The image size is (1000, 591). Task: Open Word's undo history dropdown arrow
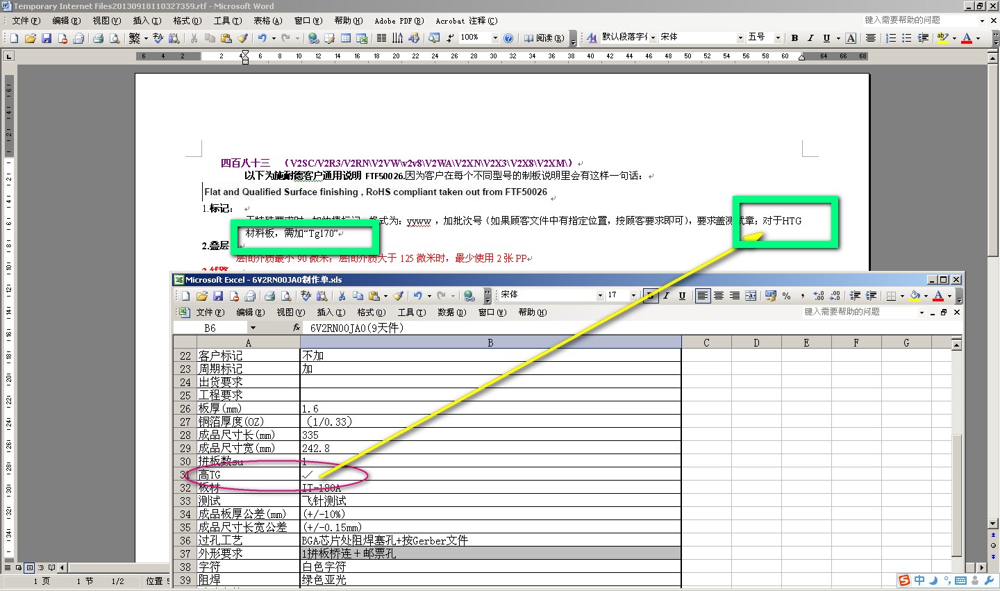click(273, 38)
